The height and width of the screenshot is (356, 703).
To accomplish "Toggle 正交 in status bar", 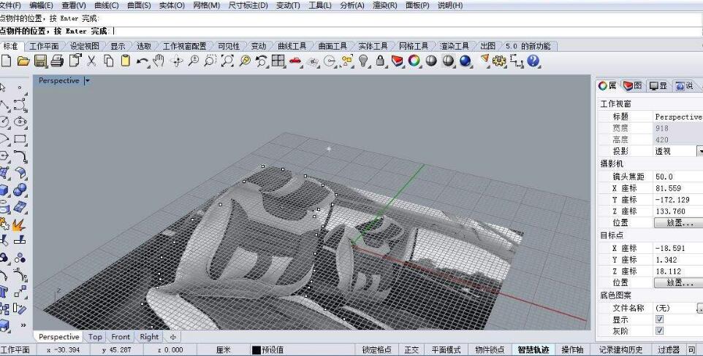I will coord(411,349).
